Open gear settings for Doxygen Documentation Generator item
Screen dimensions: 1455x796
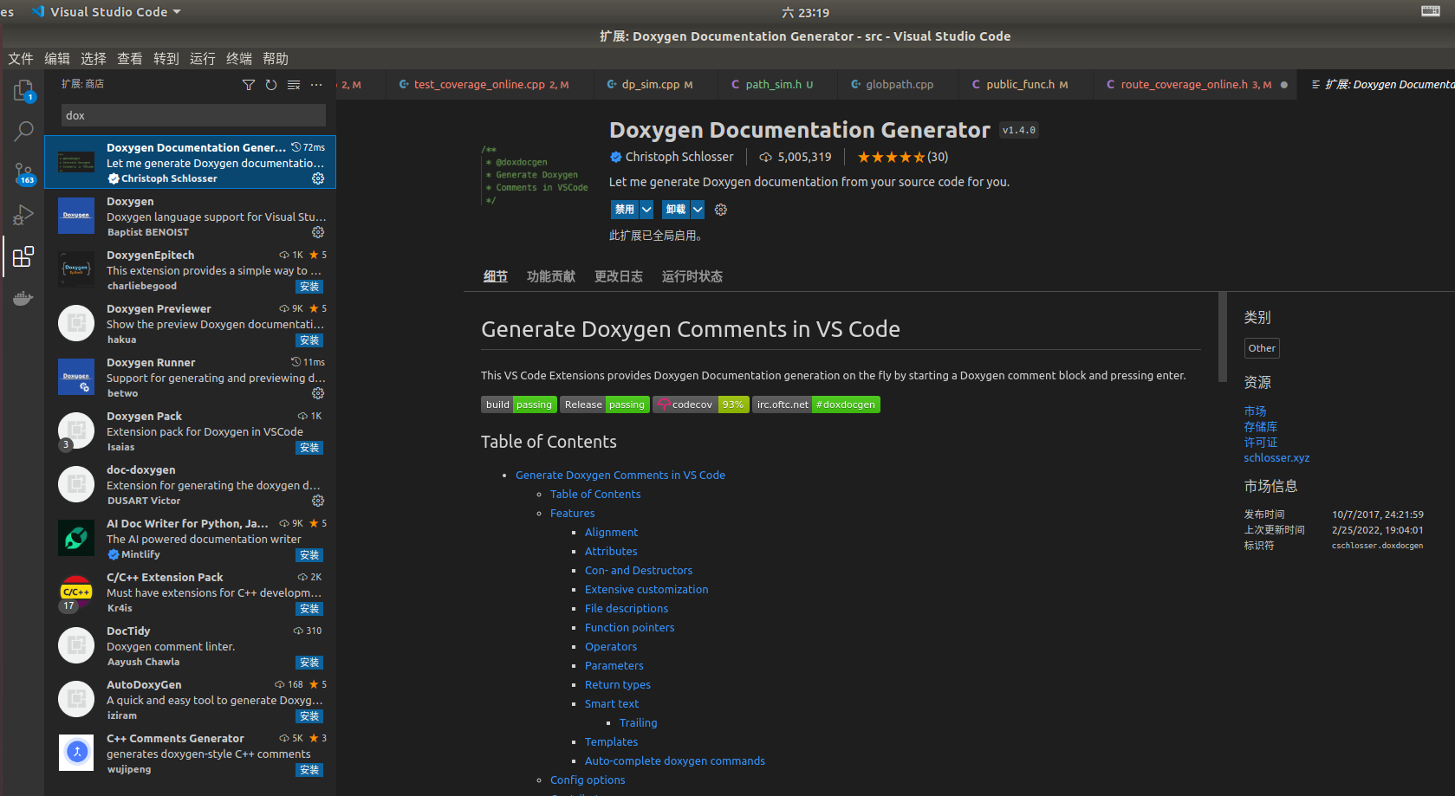318,178
